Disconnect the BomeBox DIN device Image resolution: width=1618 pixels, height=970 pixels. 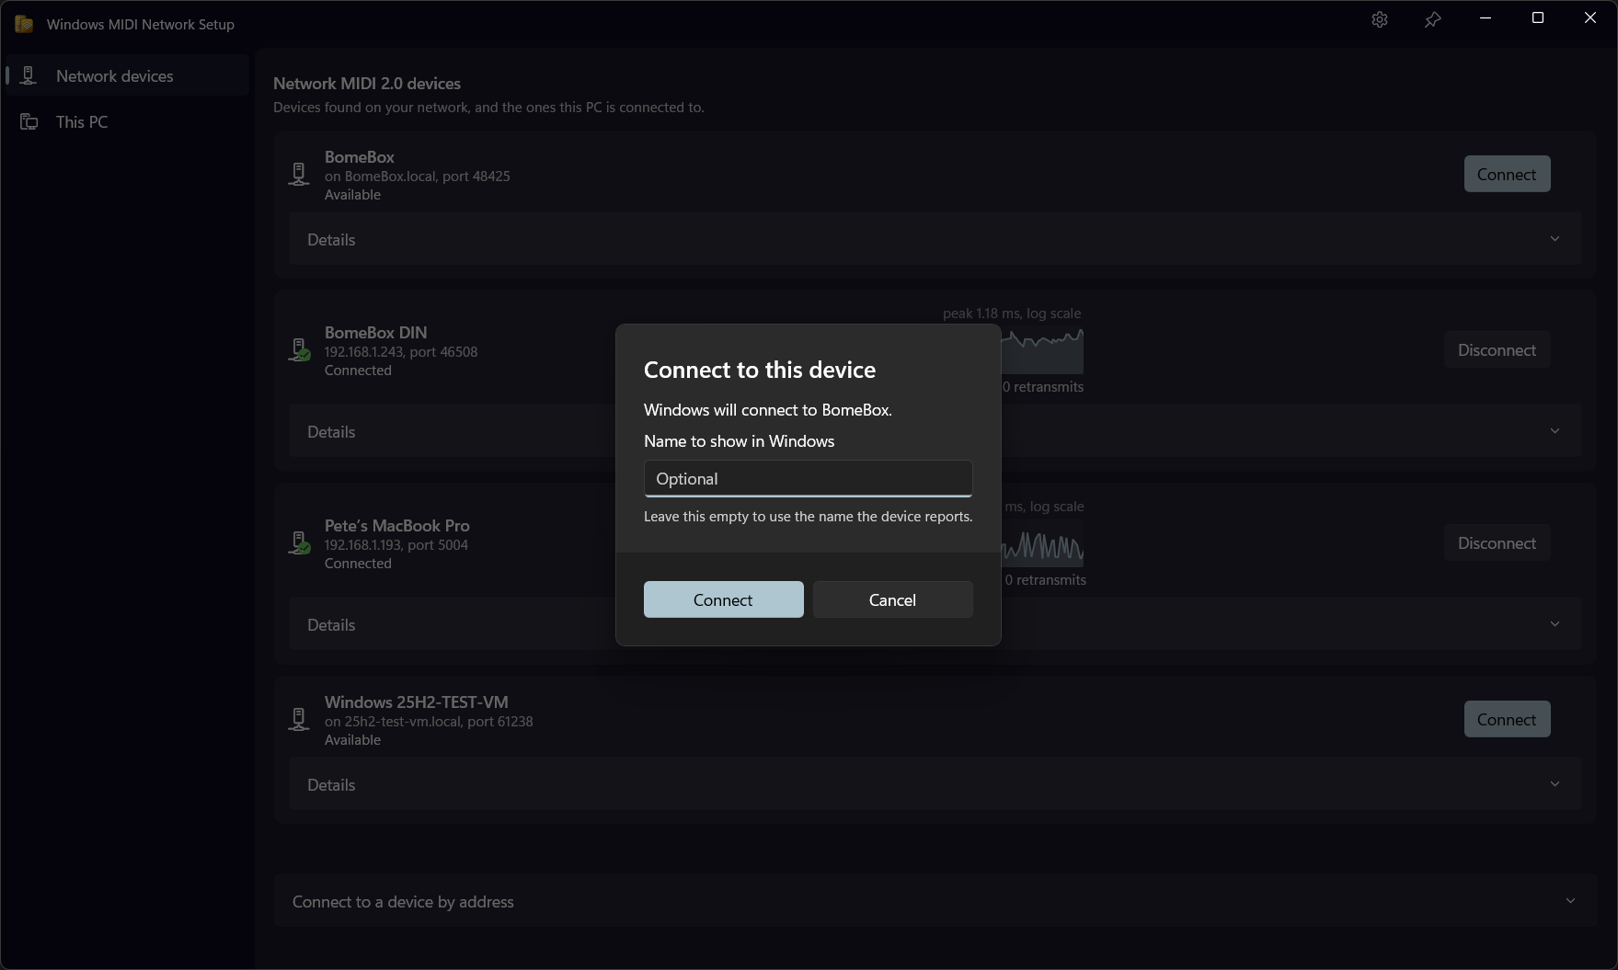click(1497, 349)
